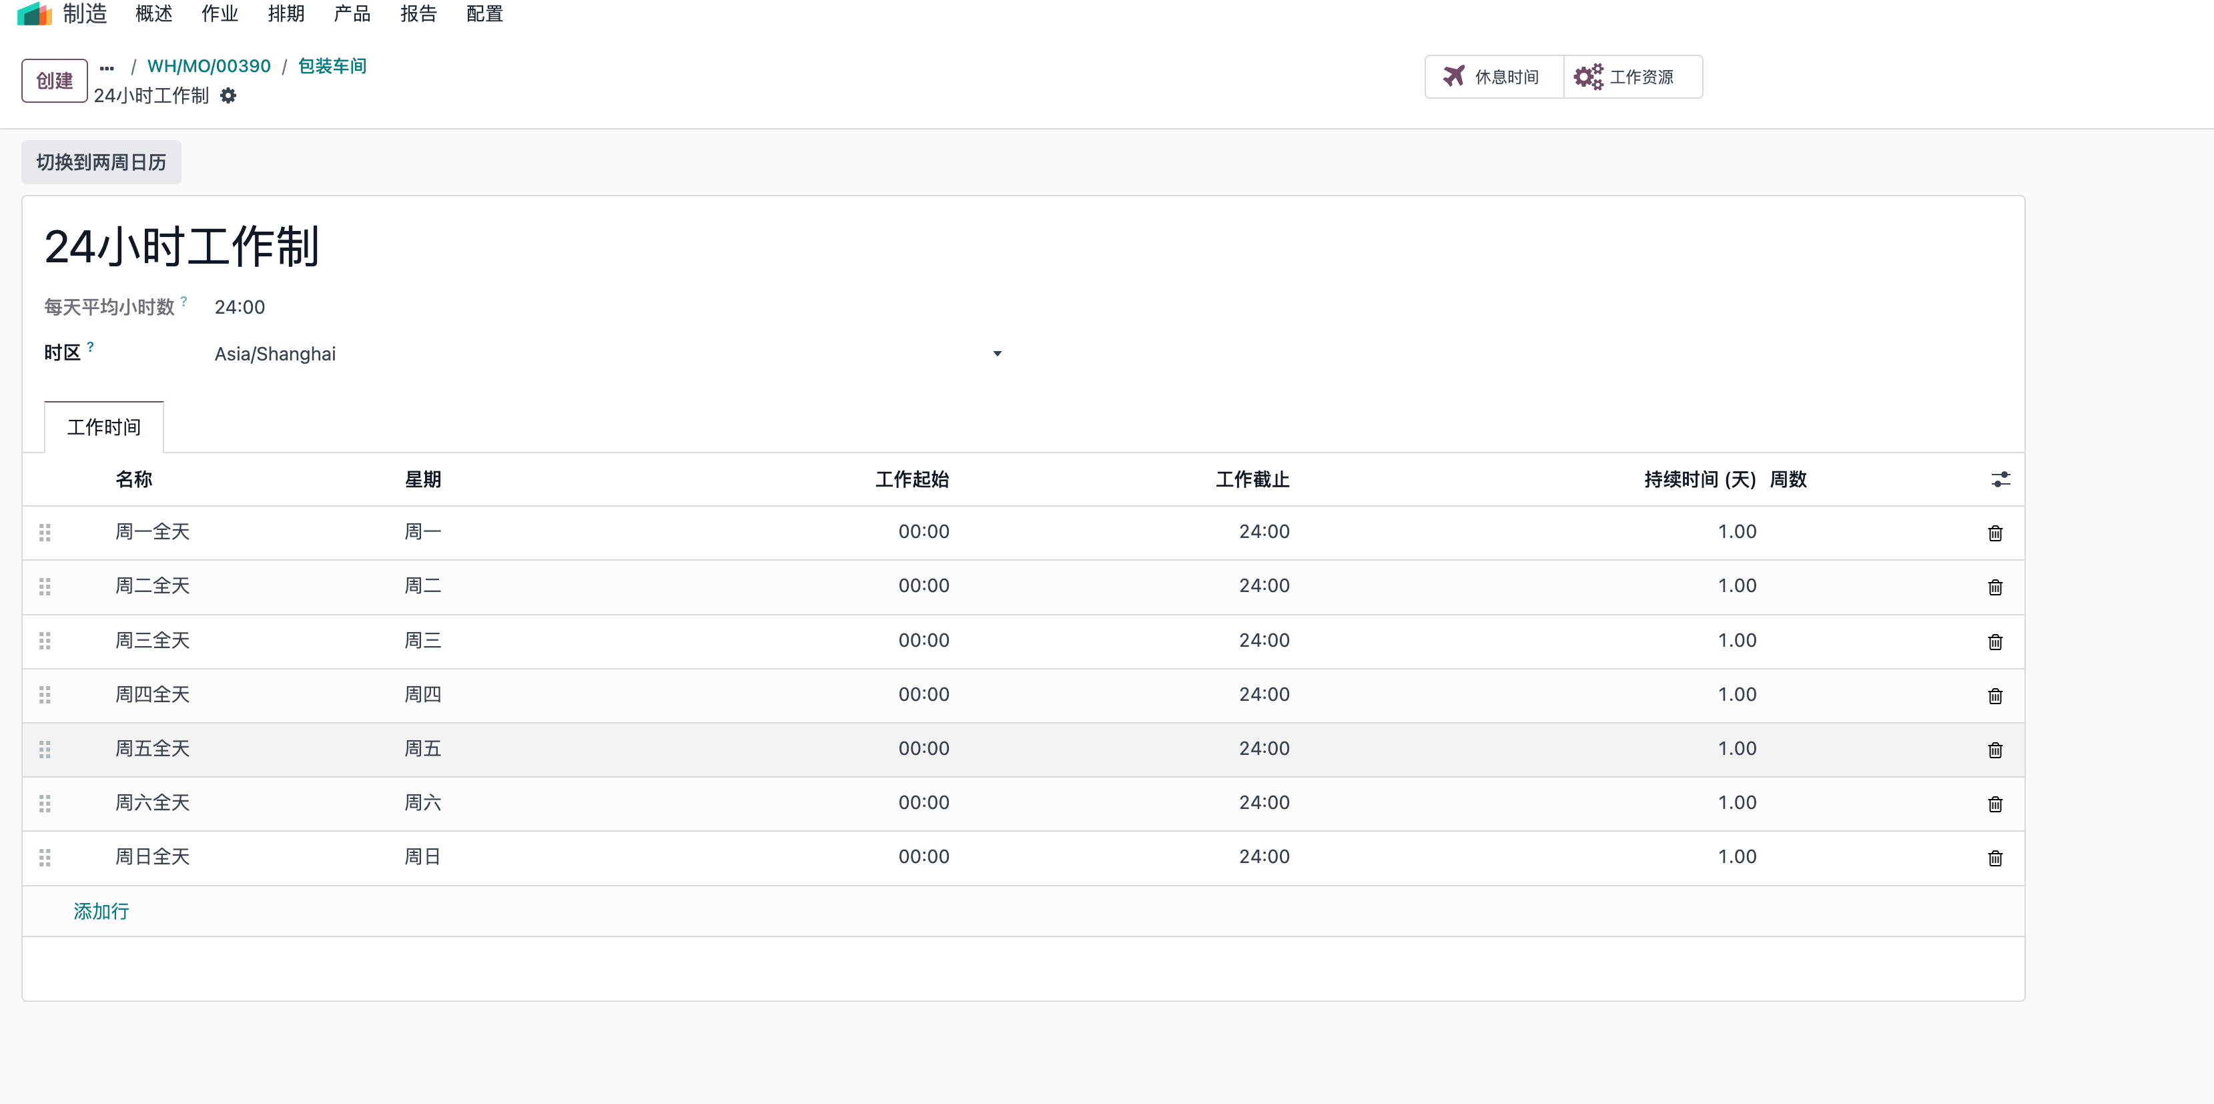
Task: Click the 周四 weekday cell
Action: point(423,694)
